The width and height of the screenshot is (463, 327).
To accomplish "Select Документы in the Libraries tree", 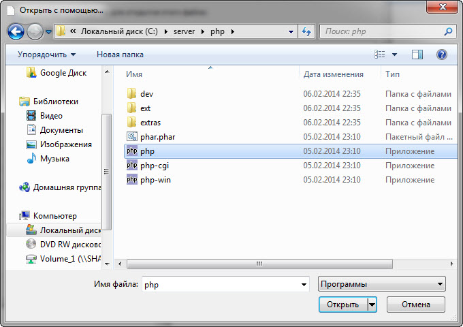I will (61, 130).
